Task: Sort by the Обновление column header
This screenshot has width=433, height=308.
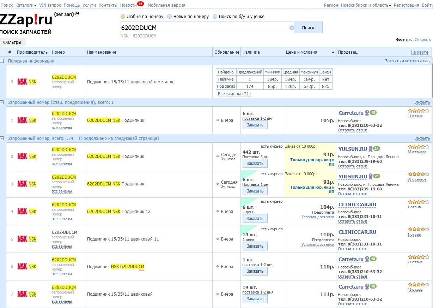Action: [227, 52]
